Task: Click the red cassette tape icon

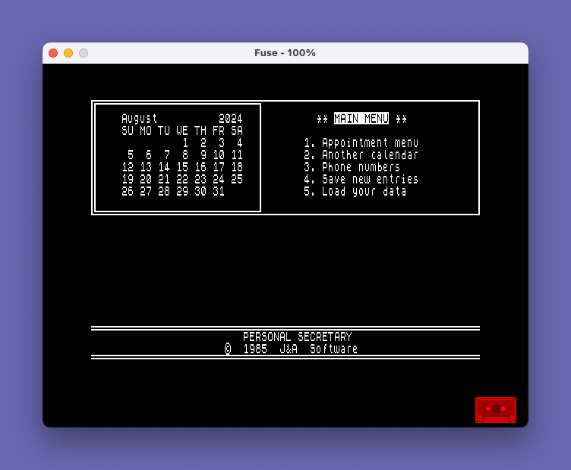Action: coord(496,410)
